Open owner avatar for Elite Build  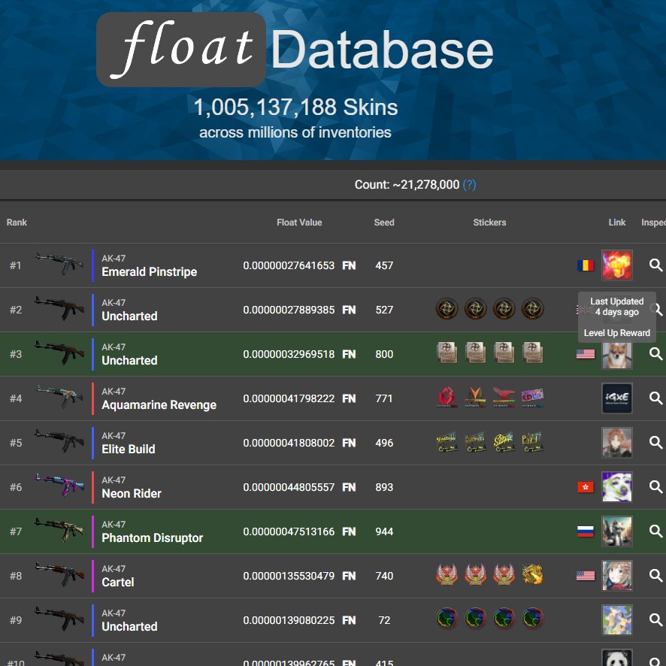point(616,443)
